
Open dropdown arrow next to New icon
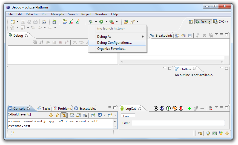click(x=18, y=22)
